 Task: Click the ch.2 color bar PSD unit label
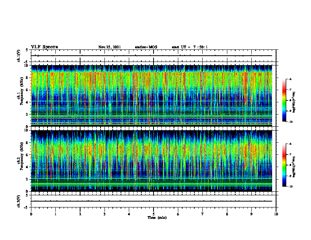tap(294, 167)
